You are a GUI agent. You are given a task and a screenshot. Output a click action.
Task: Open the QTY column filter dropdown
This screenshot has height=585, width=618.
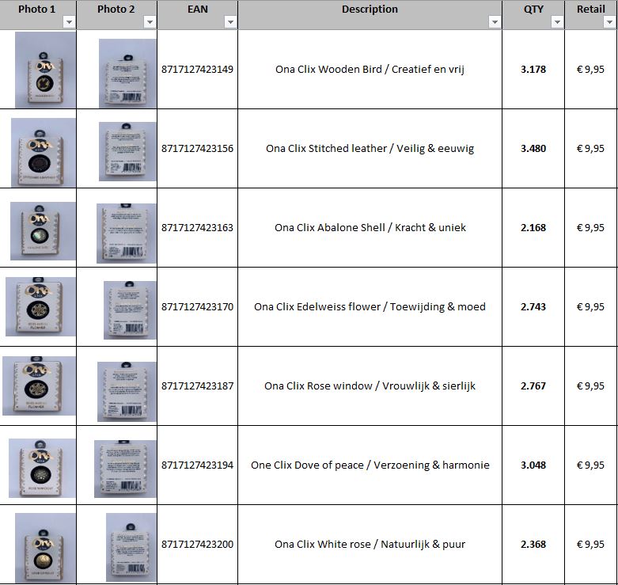coord(557,22)
